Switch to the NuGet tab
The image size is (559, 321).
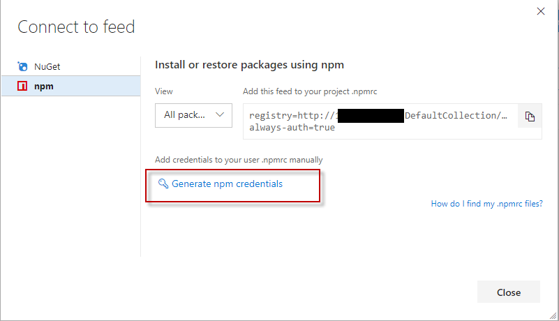point(47,67)
